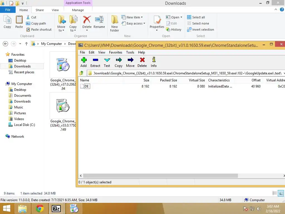Viewport: 285px width, 214px height.
Task: Select Google_Chrome v37.0.2062.94 installer file
Action: click(x=63, y=71)
